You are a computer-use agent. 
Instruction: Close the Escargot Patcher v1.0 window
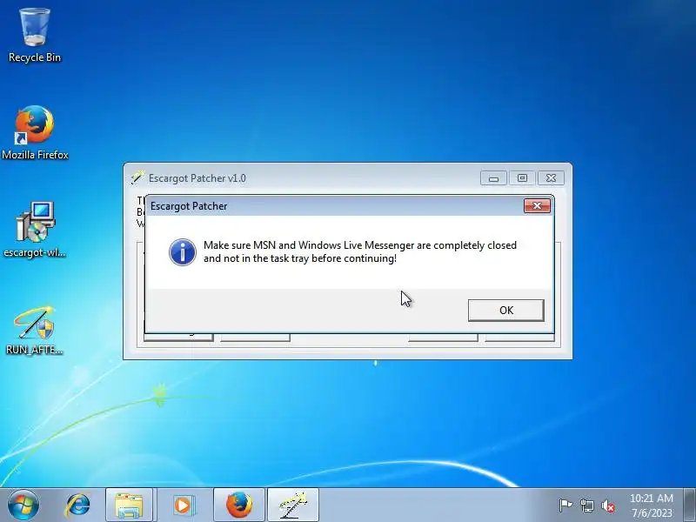pyautogui.click(x=551, y=178)
